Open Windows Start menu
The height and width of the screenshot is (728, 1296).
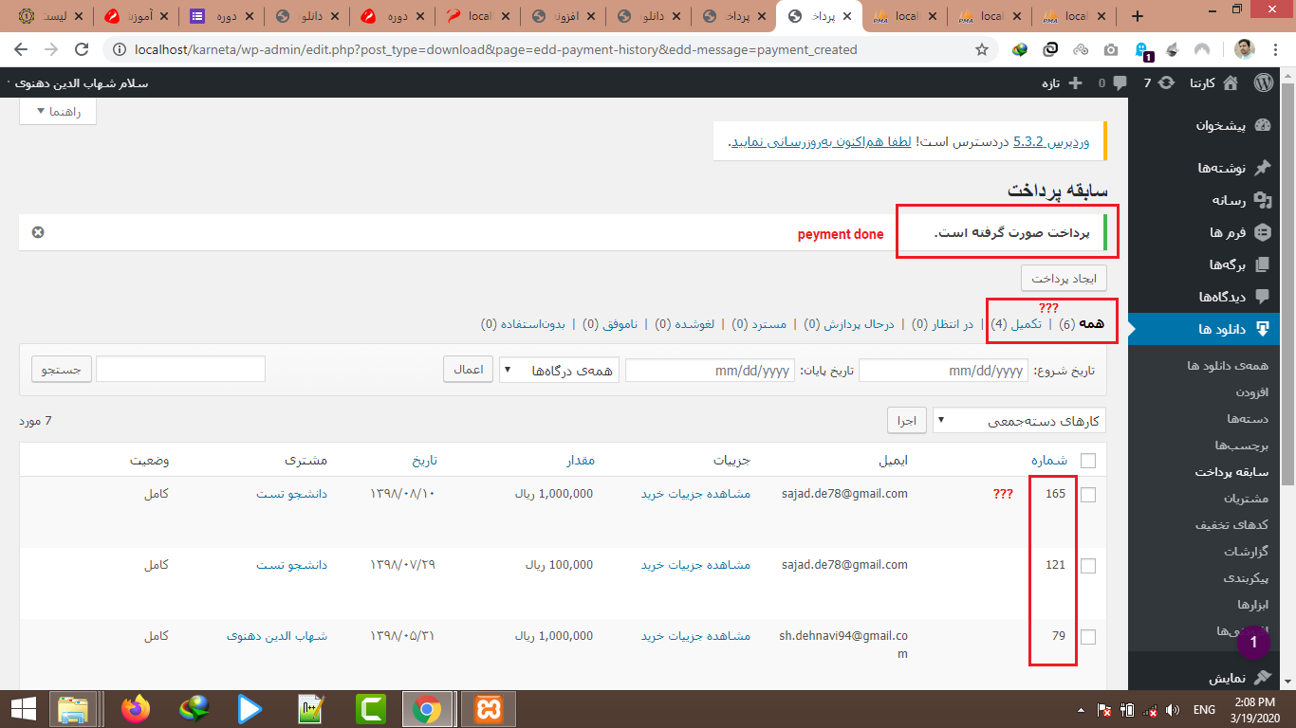coord(23,709)
